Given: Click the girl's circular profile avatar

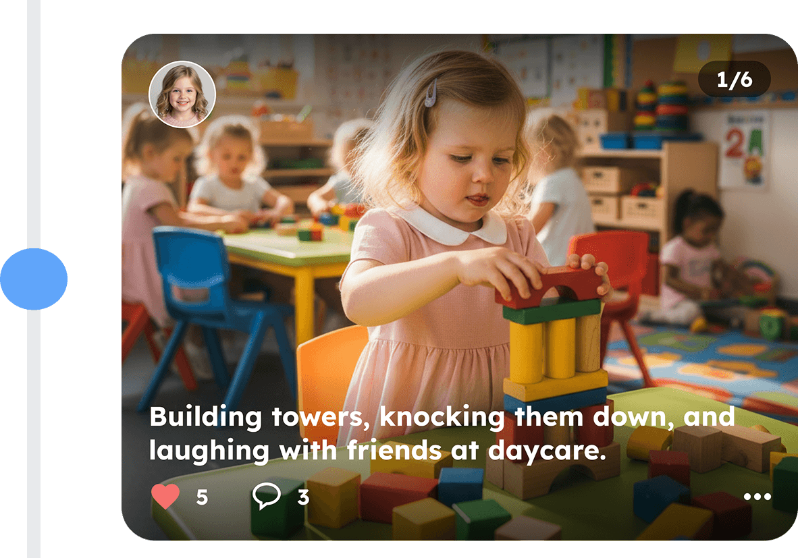Looking at the screenshot, I should coord(182,94).
